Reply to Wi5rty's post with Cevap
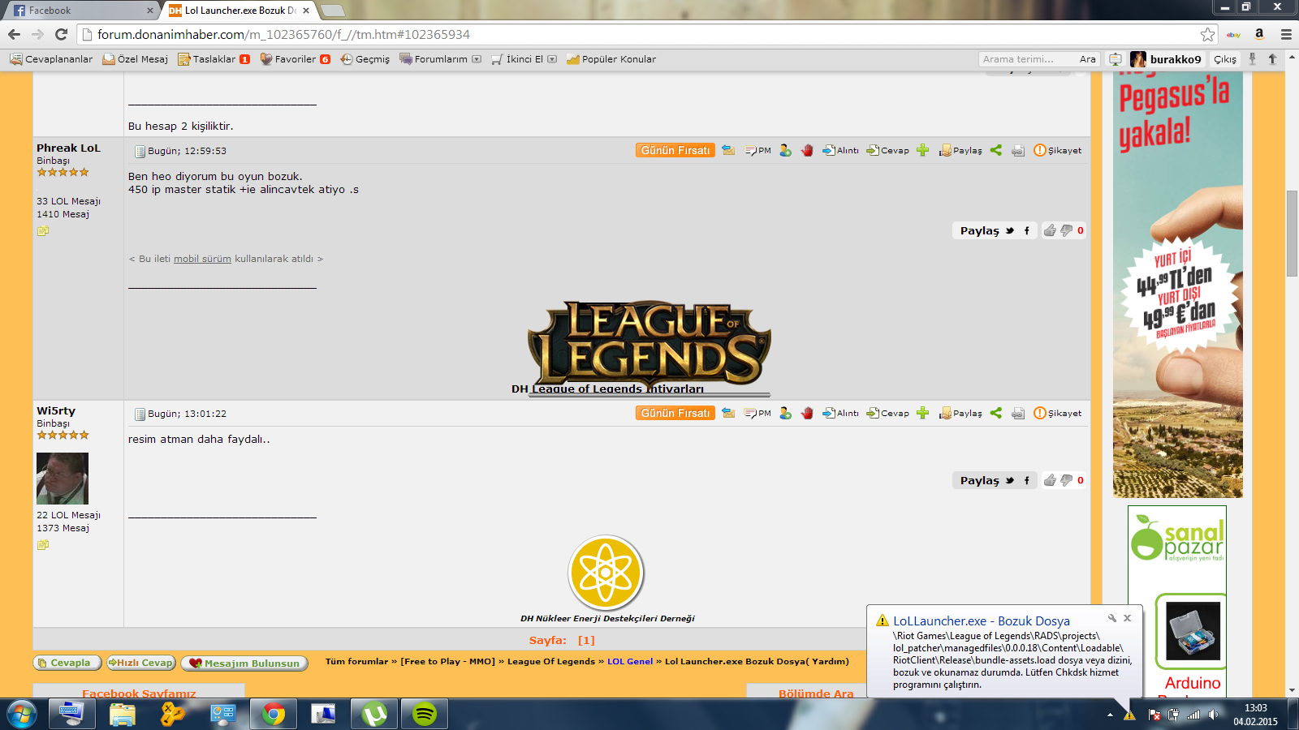1299x730 pixels. [x=887, y=414]
